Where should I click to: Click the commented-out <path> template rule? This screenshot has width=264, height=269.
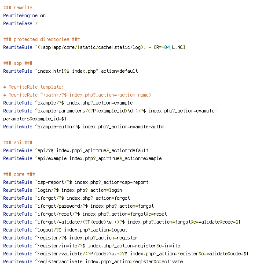77,95
